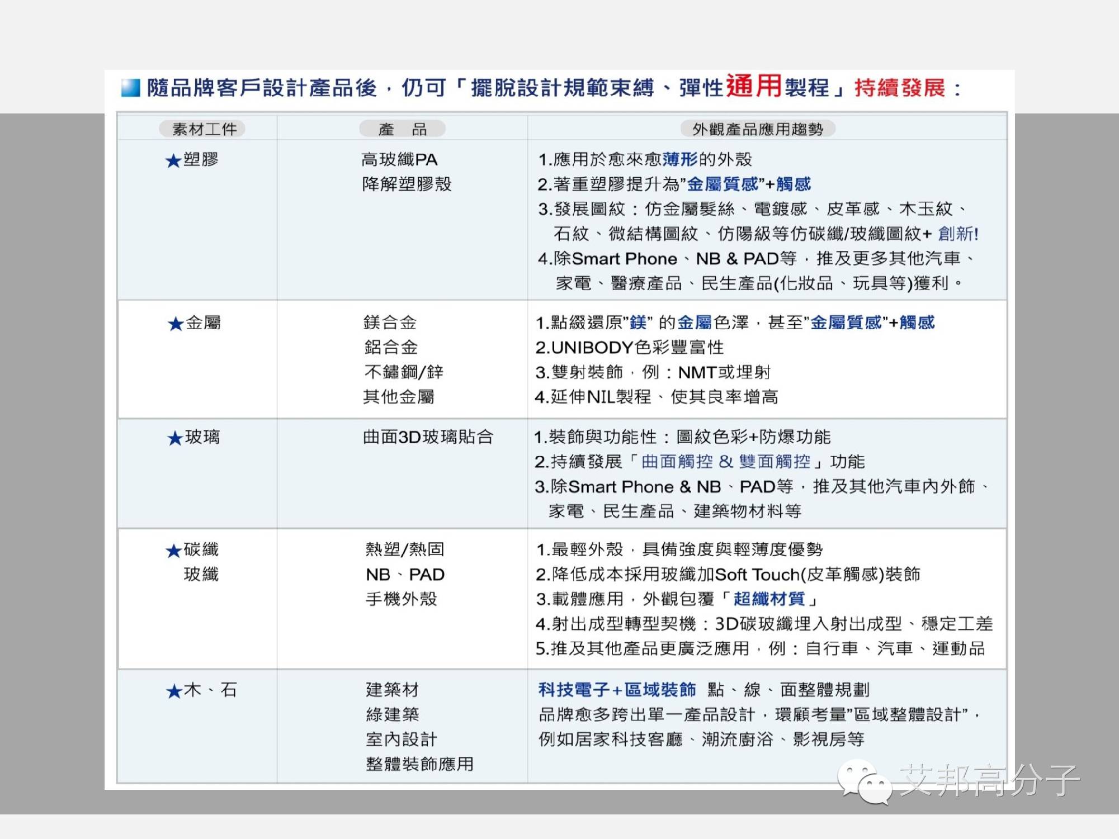The image size is (1119, 839).
Task: Click the star icon beside 金屬
Action: pyautogui.click(x=176, y=324)
